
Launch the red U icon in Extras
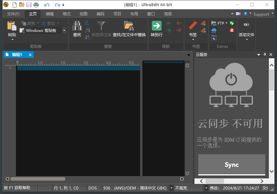[232, 30]
